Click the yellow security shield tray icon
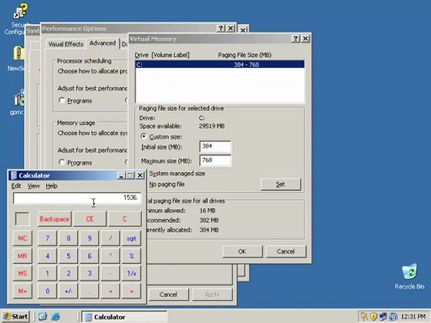This screenshot has width=431, height=323. [x=373, y=317]
